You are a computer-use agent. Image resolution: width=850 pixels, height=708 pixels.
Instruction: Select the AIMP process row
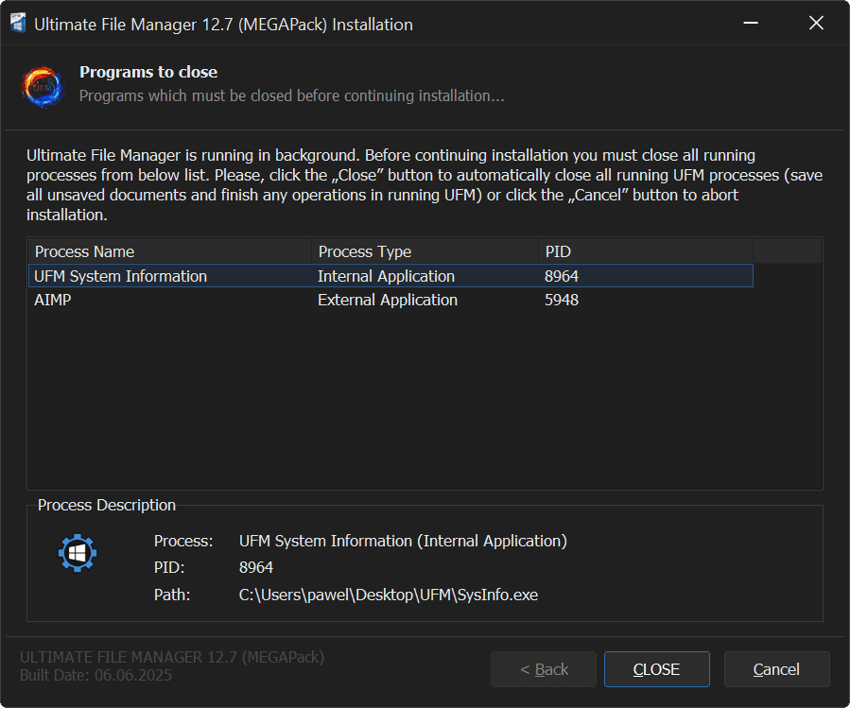(x=53, y=300)
